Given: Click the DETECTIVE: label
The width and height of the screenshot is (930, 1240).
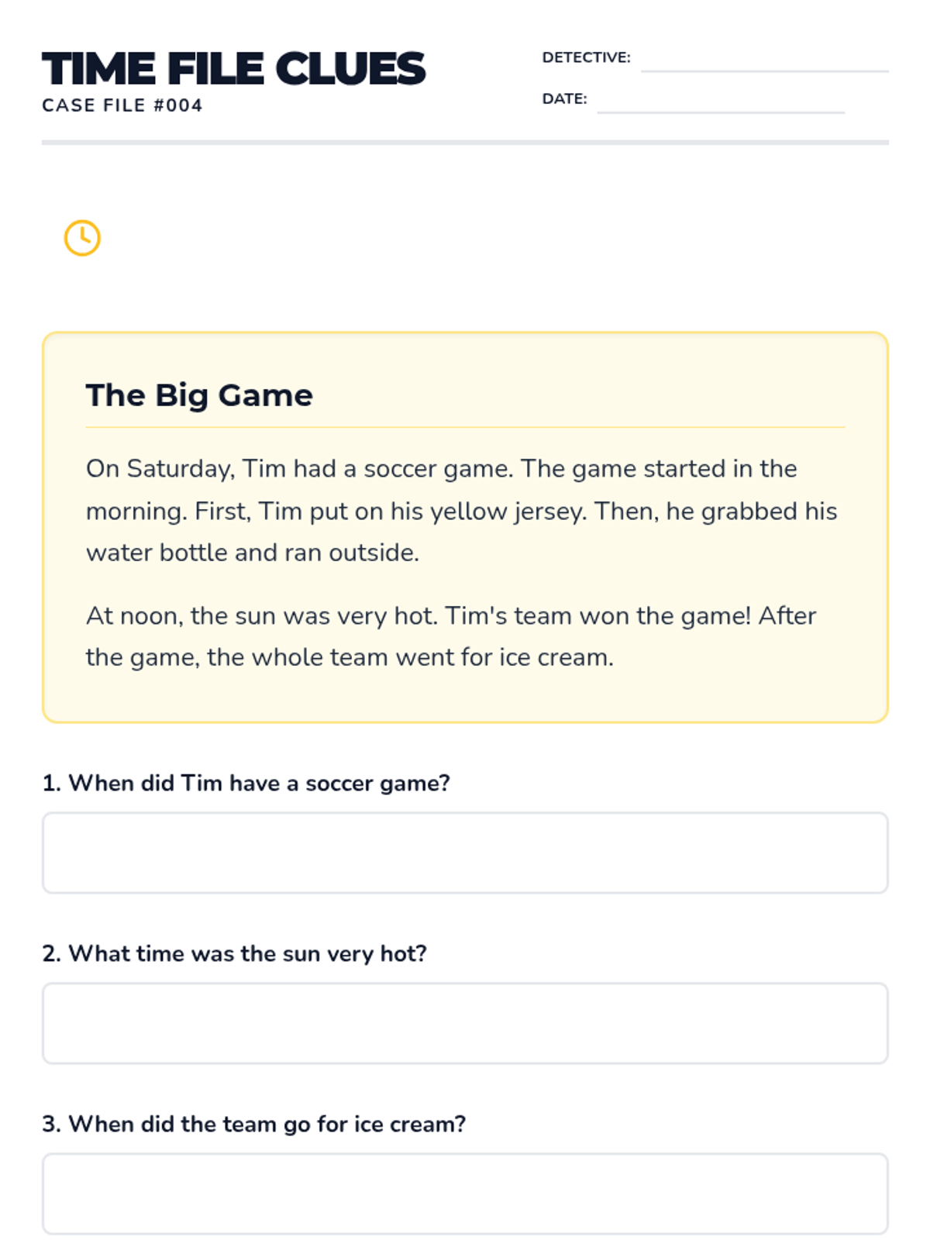Looking at the screenshot, I should tap(587, 57).
